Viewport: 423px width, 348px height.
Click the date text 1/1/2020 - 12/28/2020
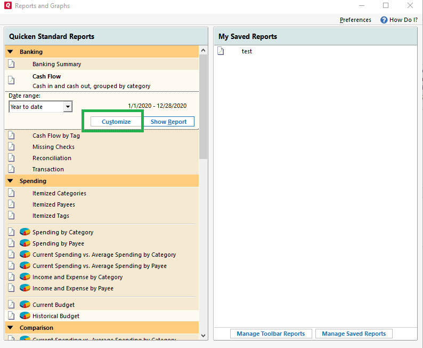pos(157,106)
